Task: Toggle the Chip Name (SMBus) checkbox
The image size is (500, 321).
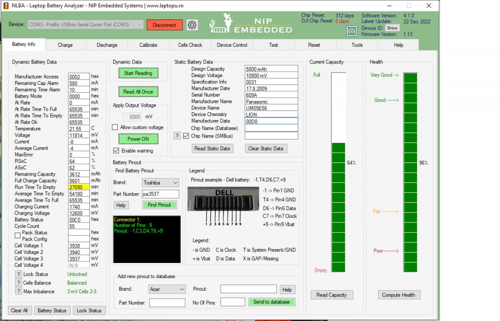Action: click(x=186, y=136)
